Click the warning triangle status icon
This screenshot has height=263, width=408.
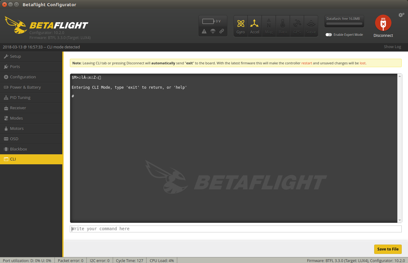click(204, 31)
